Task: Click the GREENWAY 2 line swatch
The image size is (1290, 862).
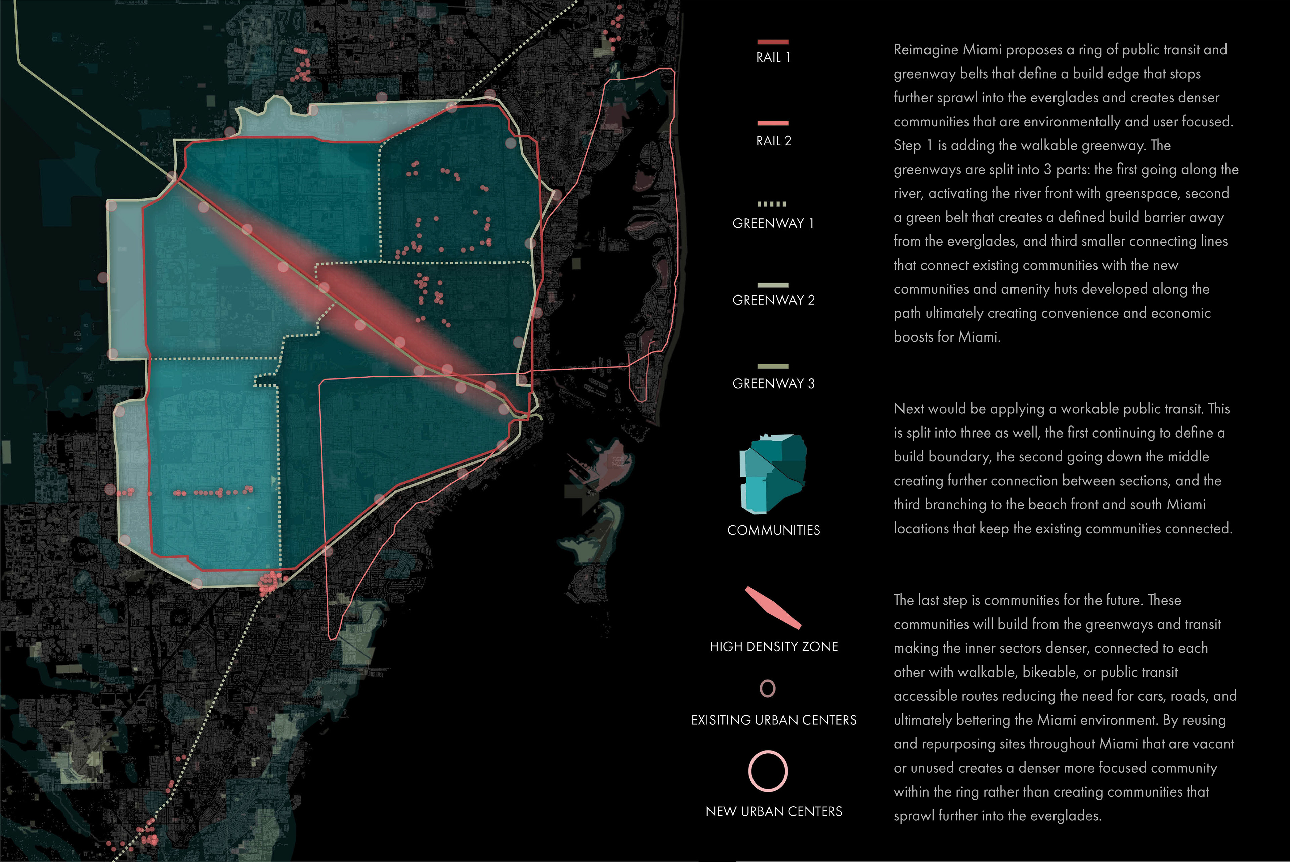Action: (x=773, y=285)
